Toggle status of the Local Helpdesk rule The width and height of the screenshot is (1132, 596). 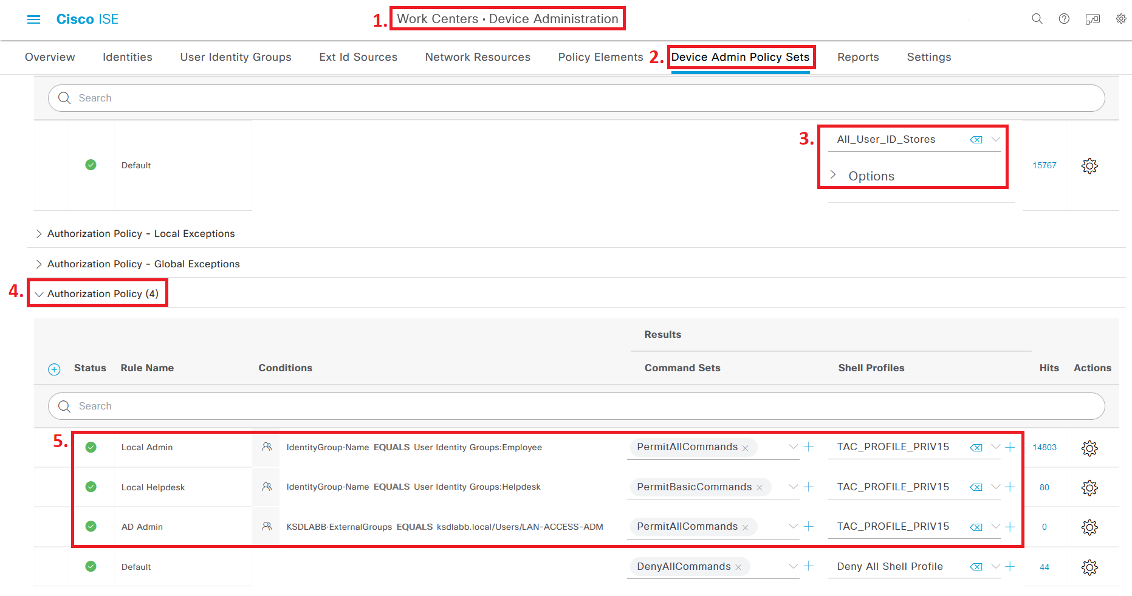tap(91, 487)
